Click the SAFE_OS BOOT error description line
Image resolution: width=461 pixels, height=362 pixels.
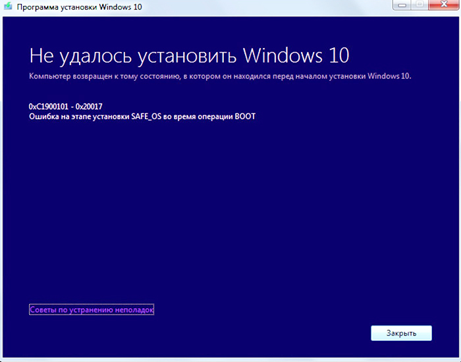(142, 116)
